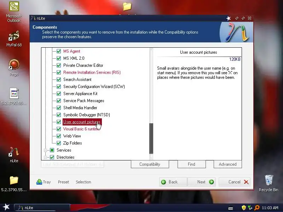Toggle User account pictures checkbox
Image resolution: width=283 pixels, height=212 pixels.
coord(59,122)
